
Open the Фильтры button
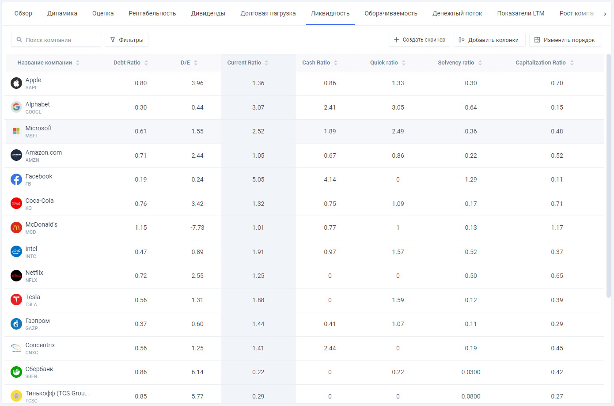point(126,40)
